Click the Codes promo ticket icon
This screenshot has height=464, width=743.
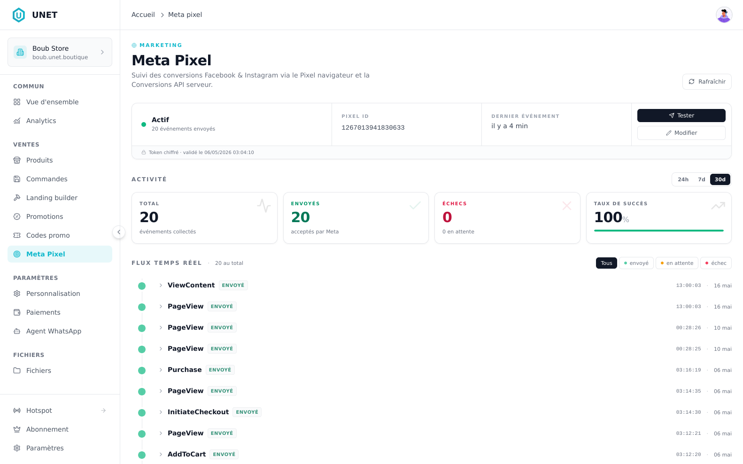(17, 235)
